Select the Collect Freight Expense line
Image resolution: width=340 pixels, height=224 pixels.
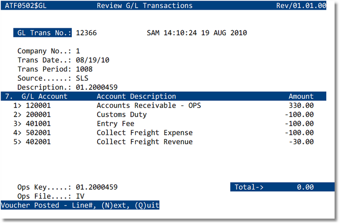point(144,133)
